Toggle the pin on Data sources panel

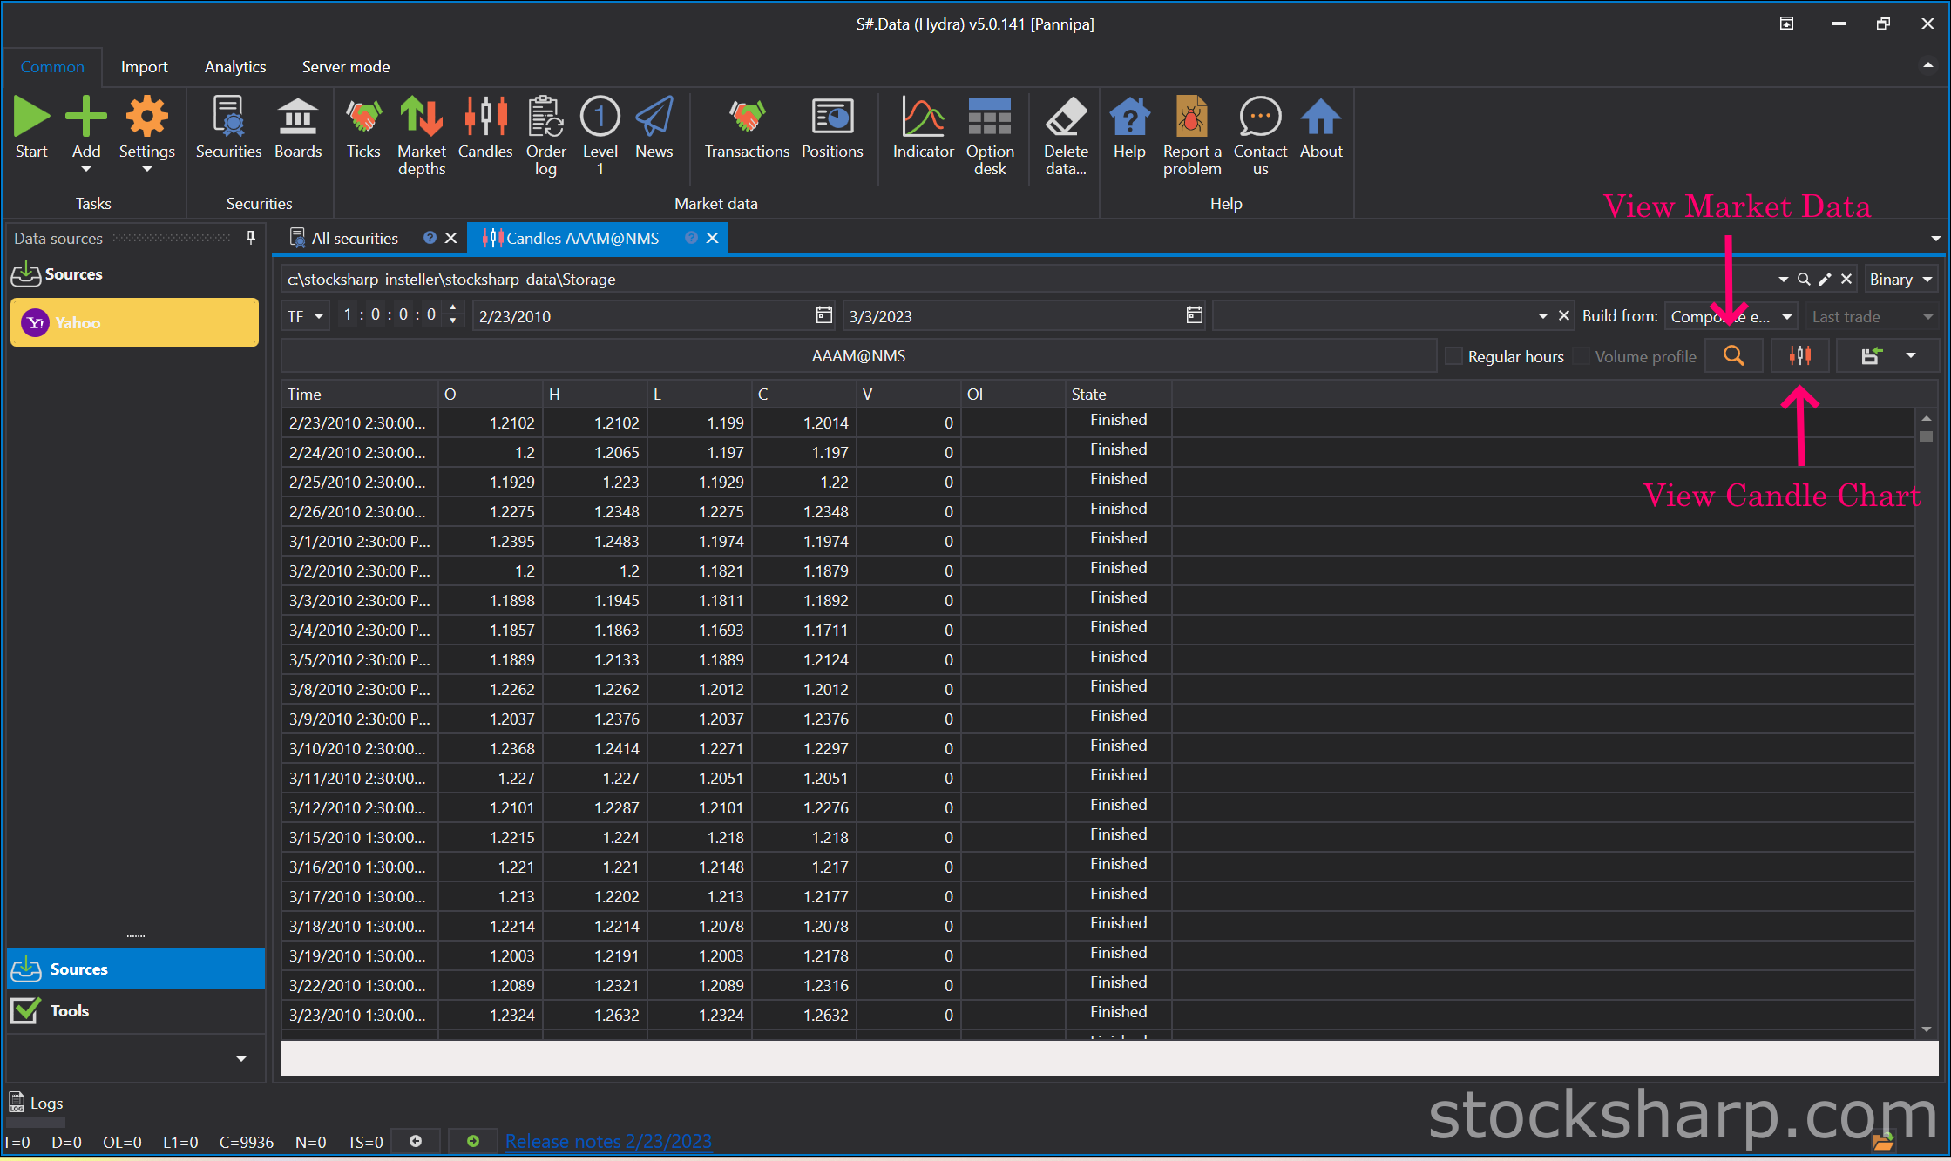pos(251,238)
